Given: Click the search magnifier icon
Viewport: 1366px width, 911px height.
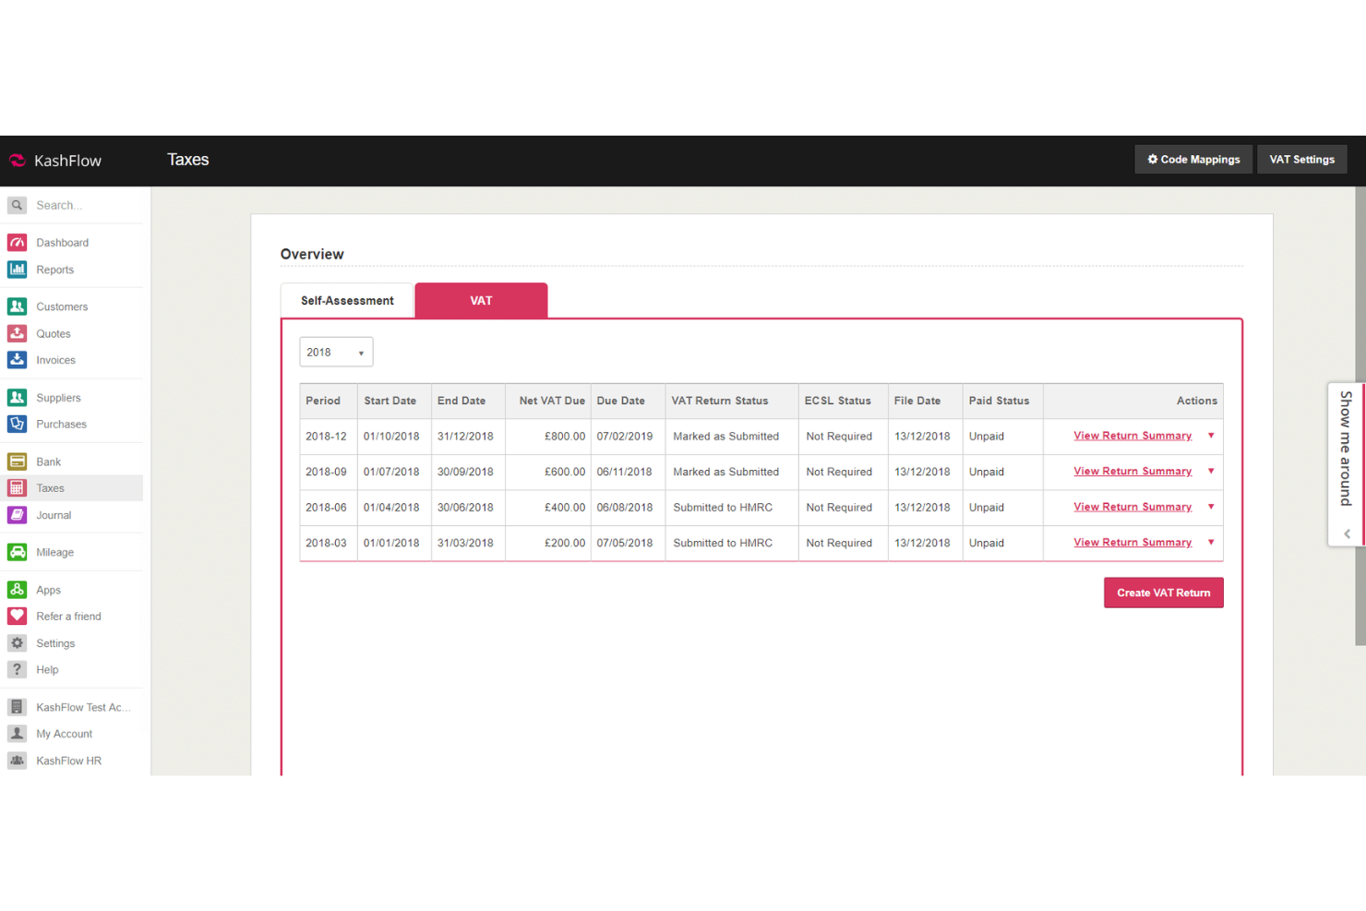Looking at the screenshot, I should tap(17, 205).
